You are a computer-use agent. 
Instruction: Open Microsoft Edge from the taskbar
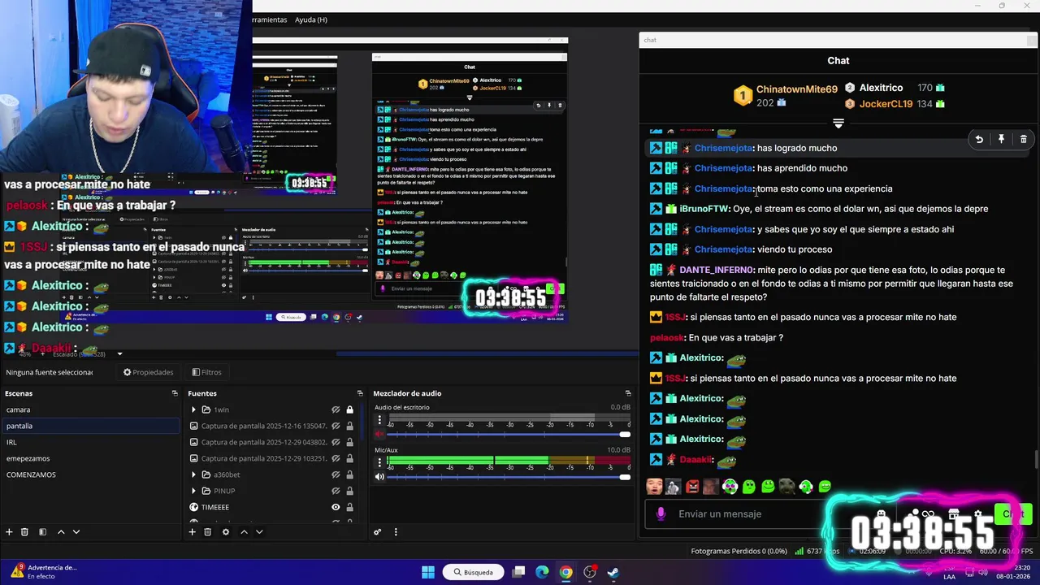tap(542, 572)
